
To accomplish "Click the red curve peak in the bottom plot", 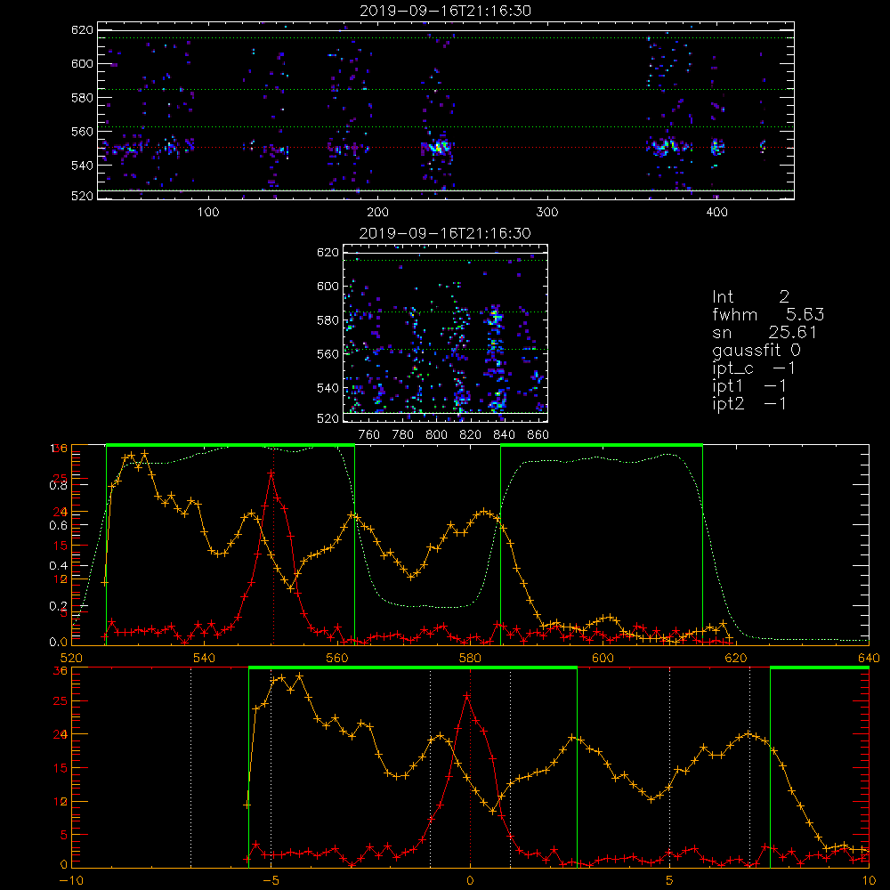I will click(x=467, y=695).
